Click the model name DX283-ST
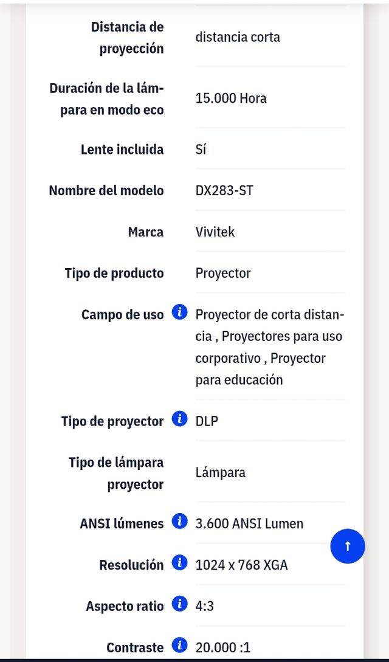The image size is (389, 662). (x=224, y=190)
